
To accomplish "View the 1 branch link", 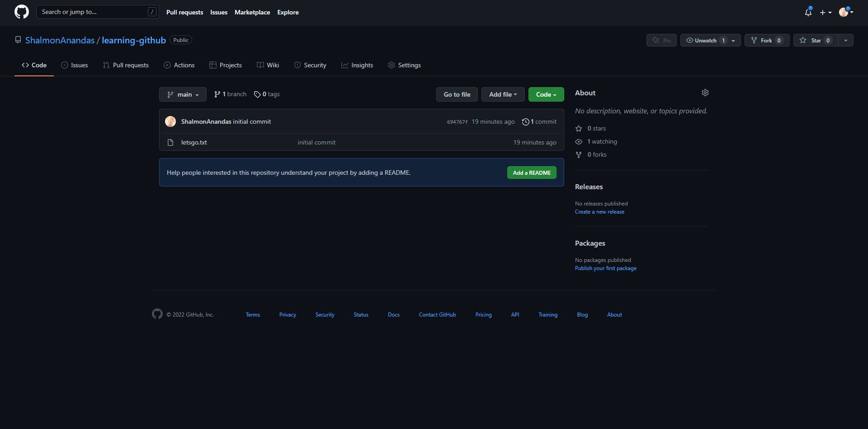I will tap(230, 94).
